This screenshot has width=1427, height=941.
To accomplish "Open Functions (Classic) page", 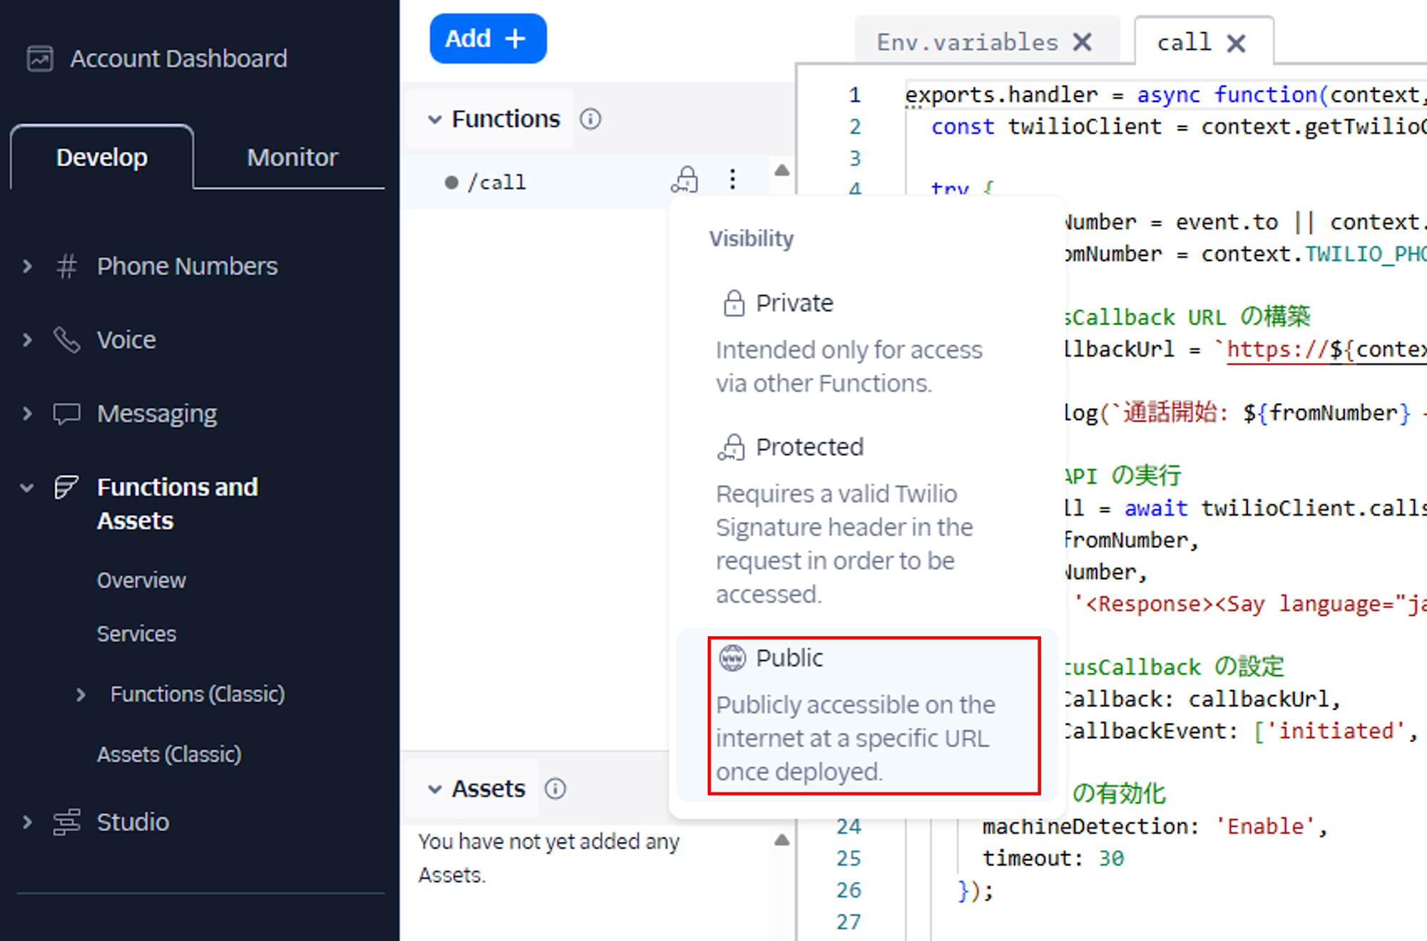I will tap(198, 694).
